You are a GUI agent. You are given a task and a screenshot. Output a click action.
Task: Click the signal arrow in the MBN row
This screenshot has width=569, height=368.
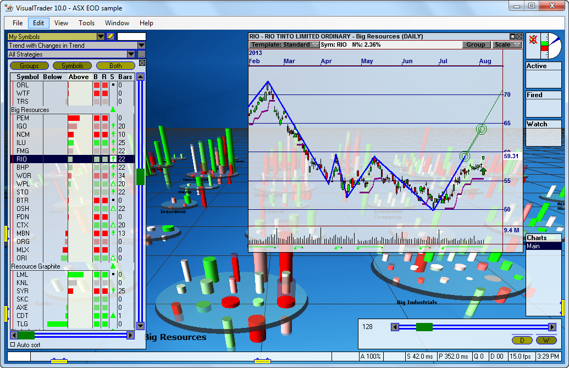113,233
